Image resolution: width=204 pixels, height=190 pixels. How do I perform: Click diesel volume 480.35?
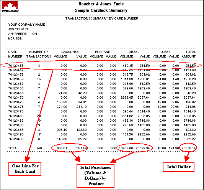pos(128,66)
